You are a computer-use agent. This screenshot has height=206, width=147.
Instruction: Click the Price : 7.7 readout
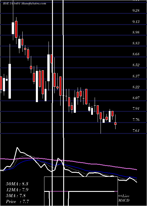pos(17,202)
